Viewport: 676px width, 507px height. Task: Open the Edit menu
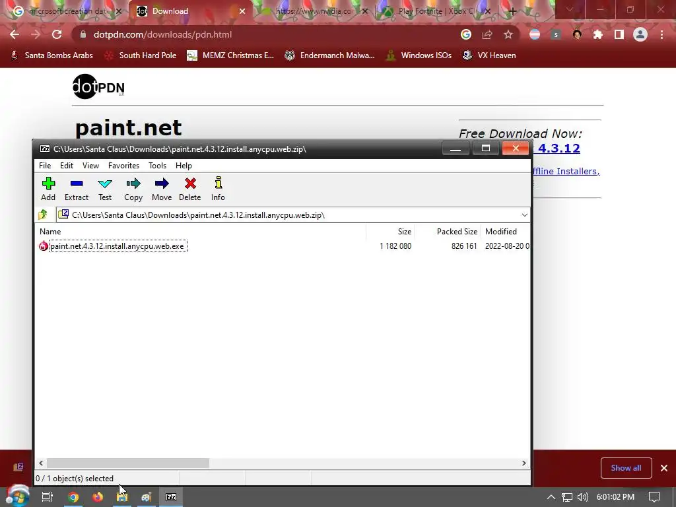[x=67, y=166]
